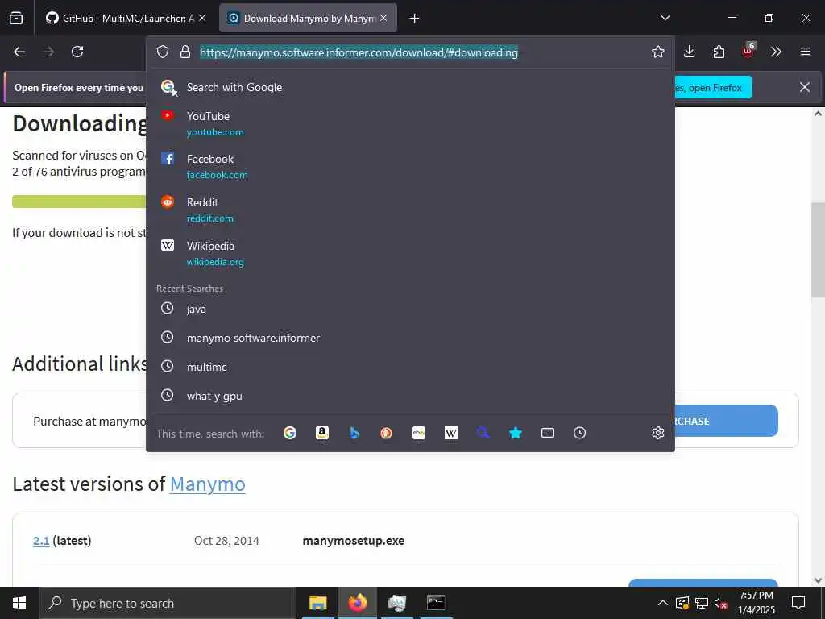Show hidden system tray icons chevron
This screenshot has width=825, height=619.
click(x=663, y=603)
